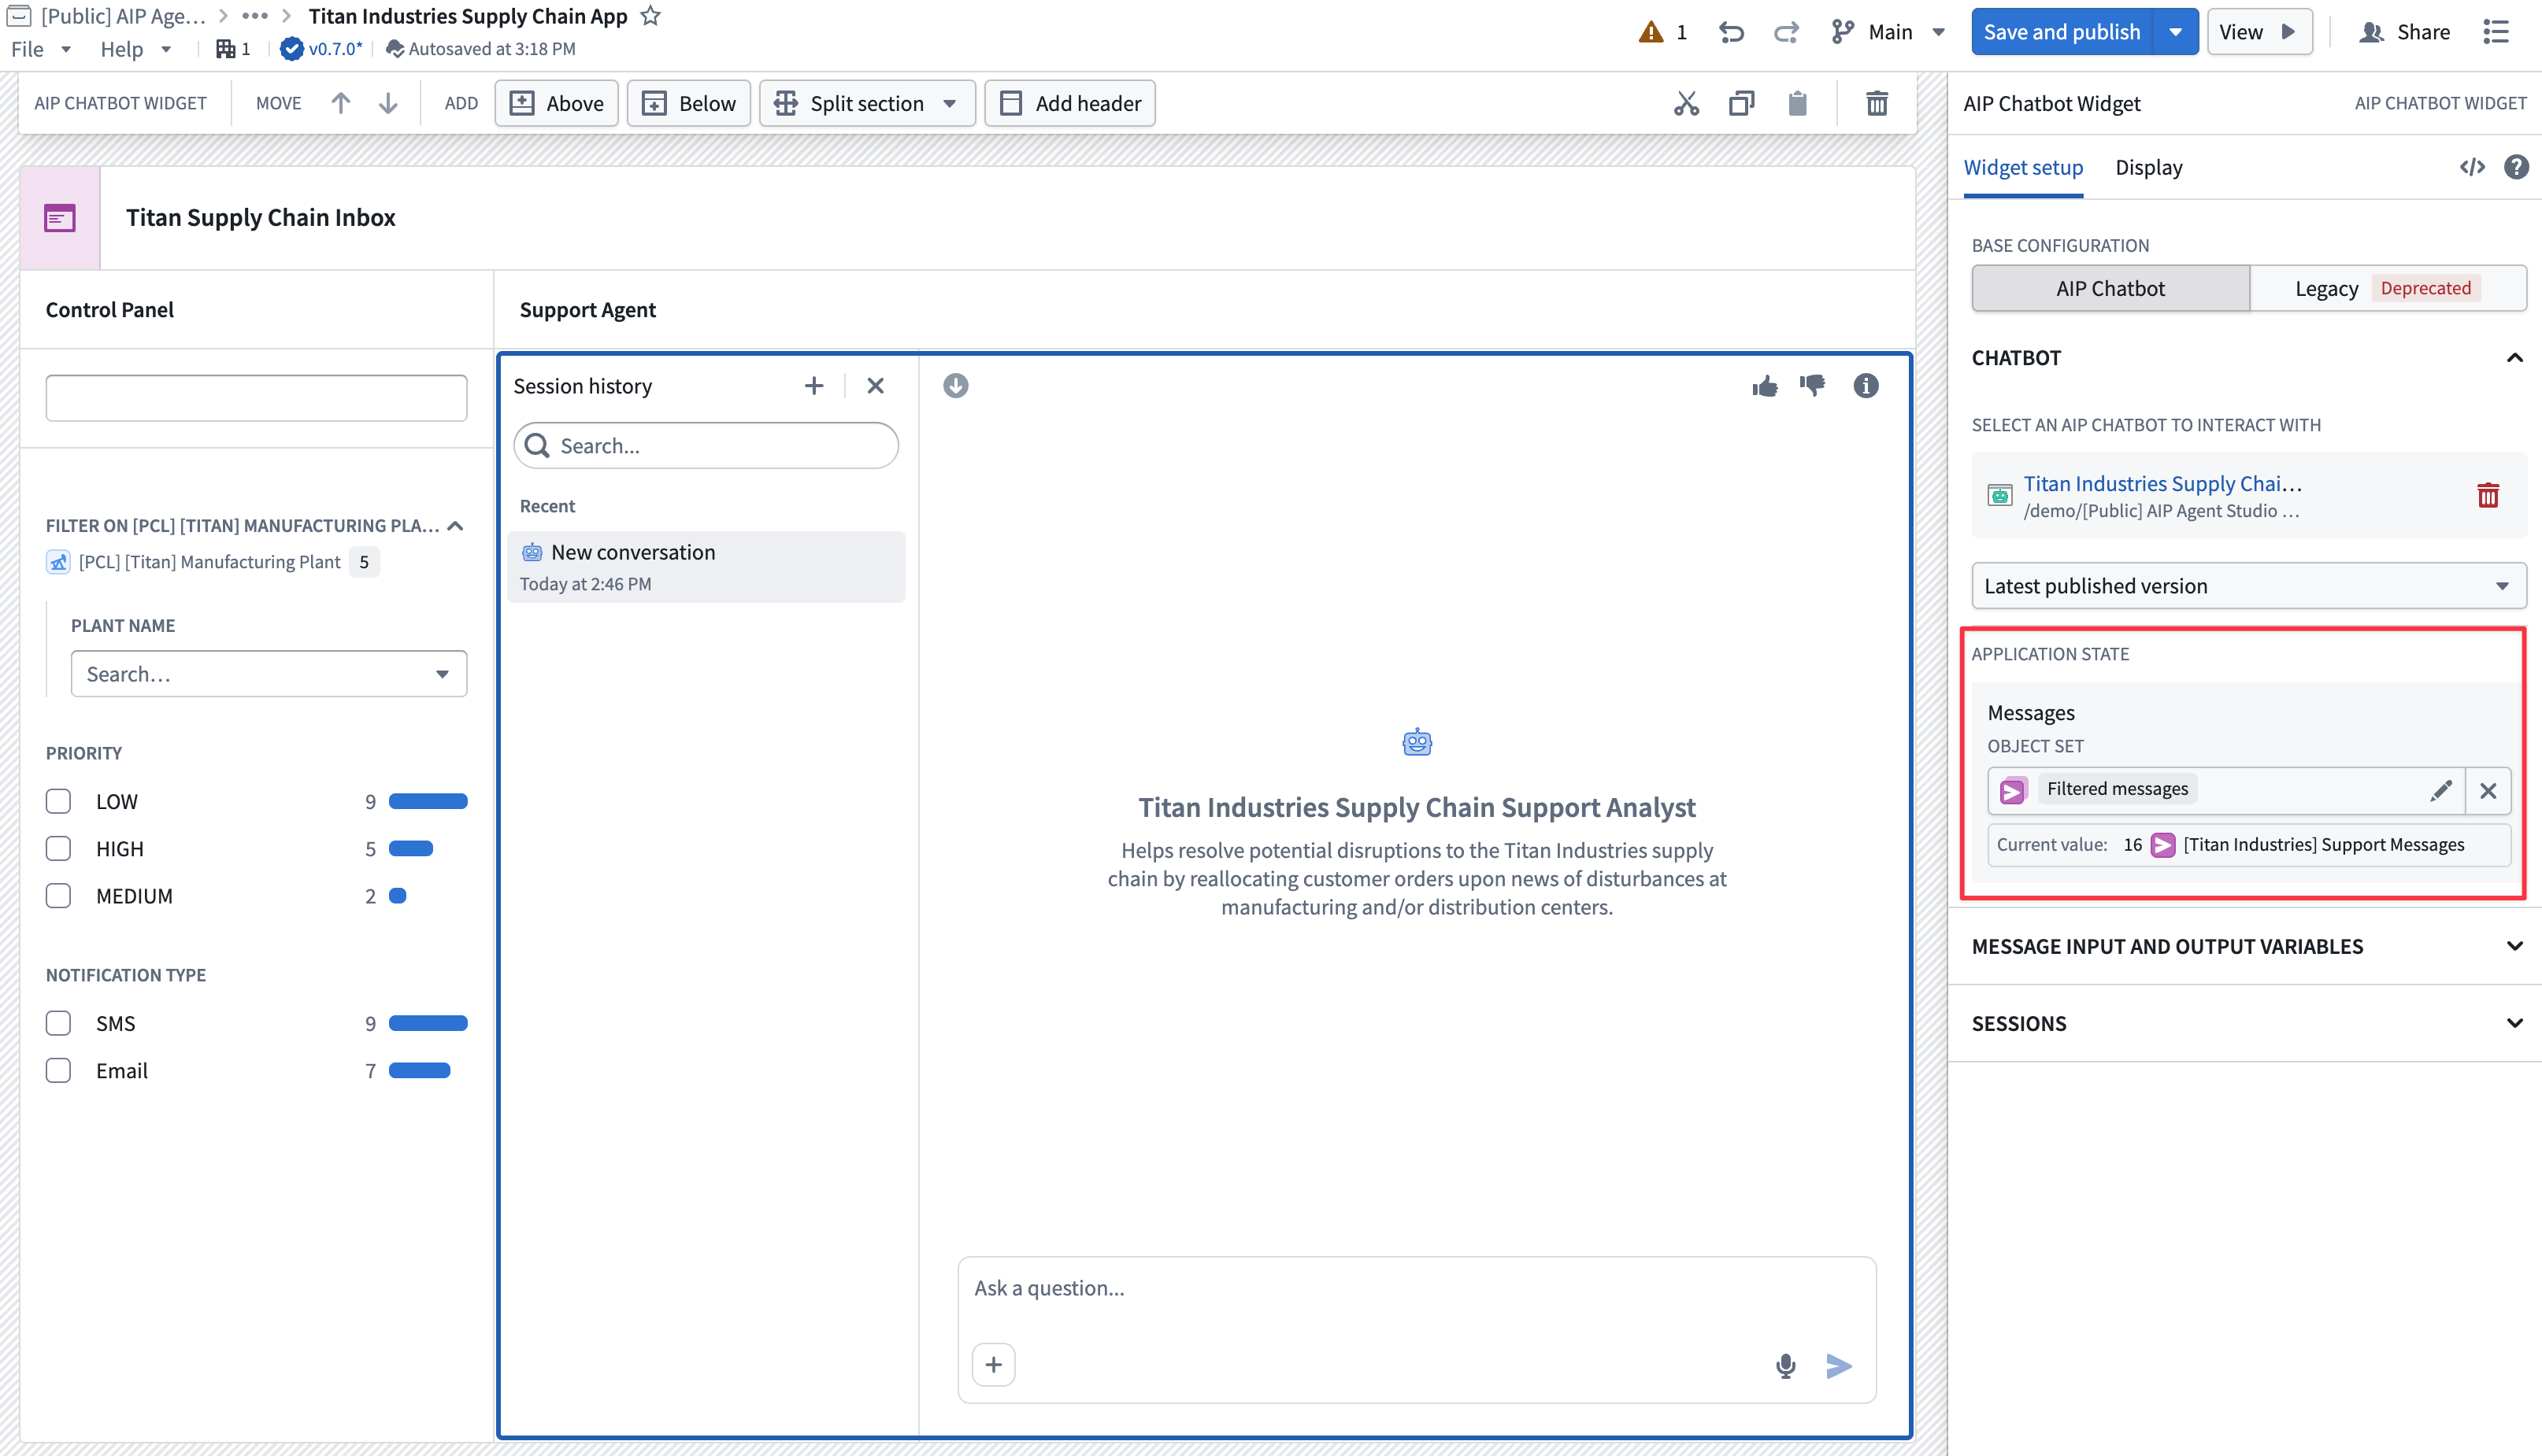Duplicate the selected widget
2542x1456 pixels.
(1740, 103)
